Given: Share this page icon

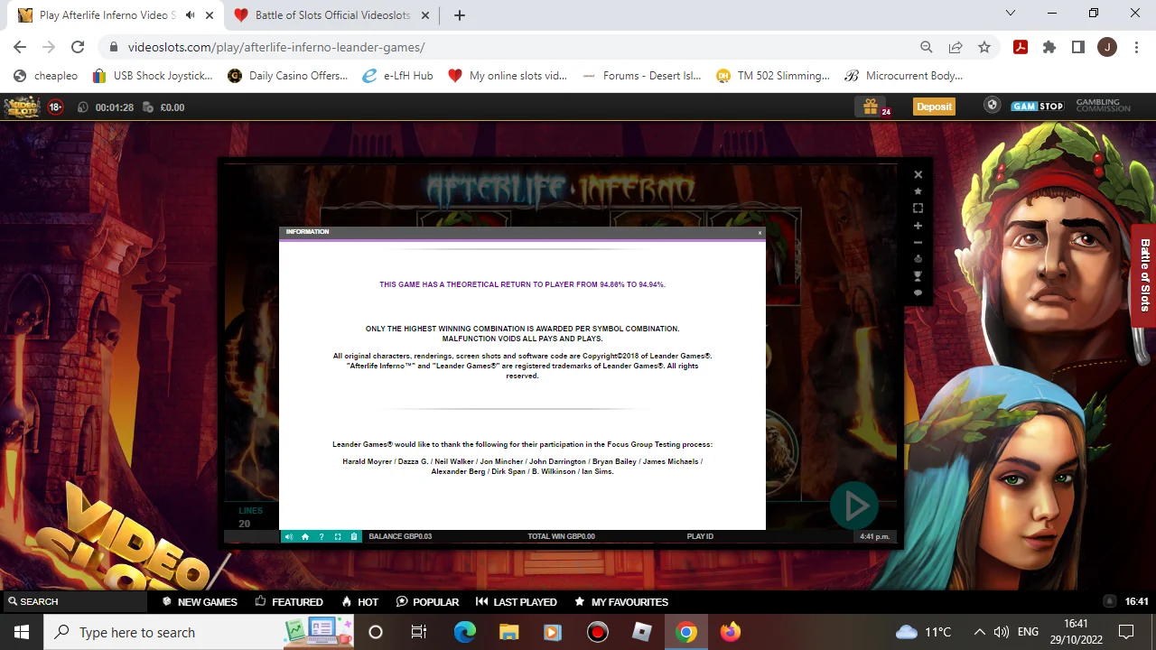Looking at the screenshot, I should point(956,47).
